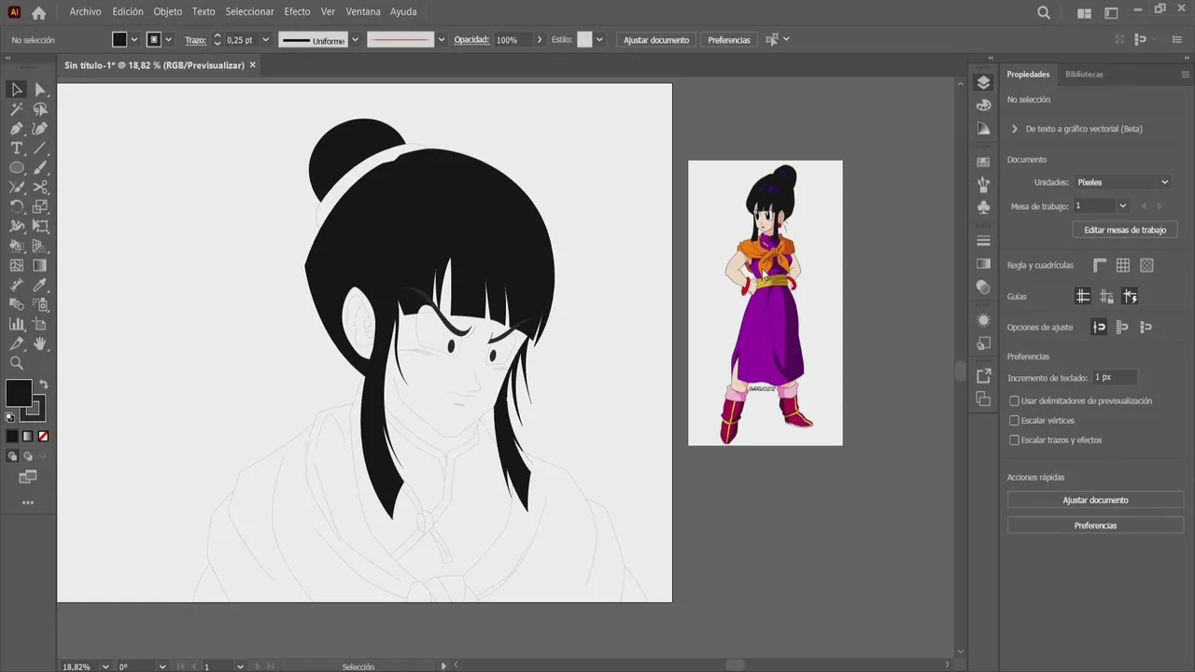The height and width of the screenshot is (672, 1195).
Task: Enable Escalar trazos y efectos checkbox
Action: [x=1014, y=441]
